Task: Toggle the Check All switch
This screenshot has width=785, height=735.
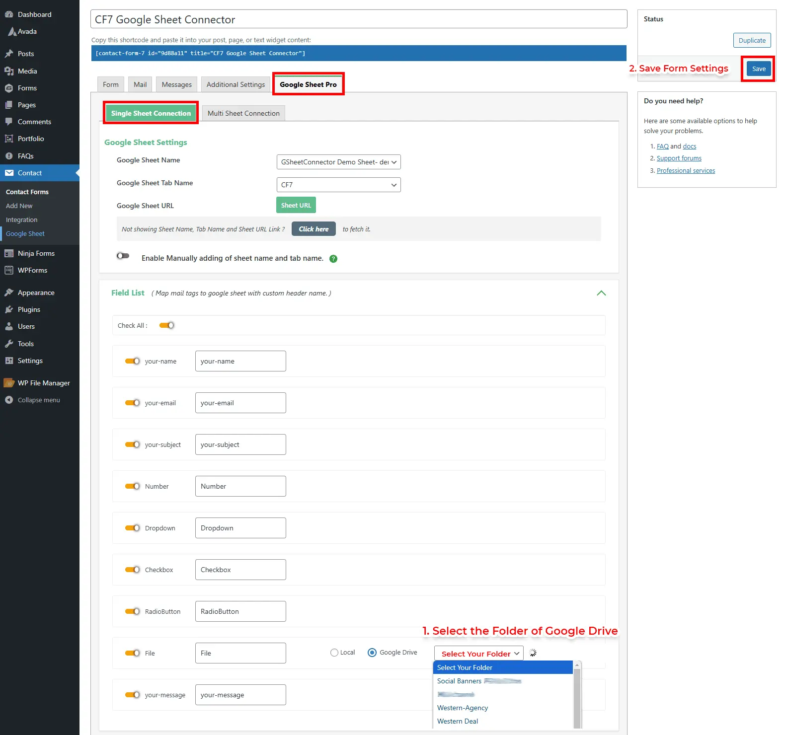Action: (x=166, y=325)
